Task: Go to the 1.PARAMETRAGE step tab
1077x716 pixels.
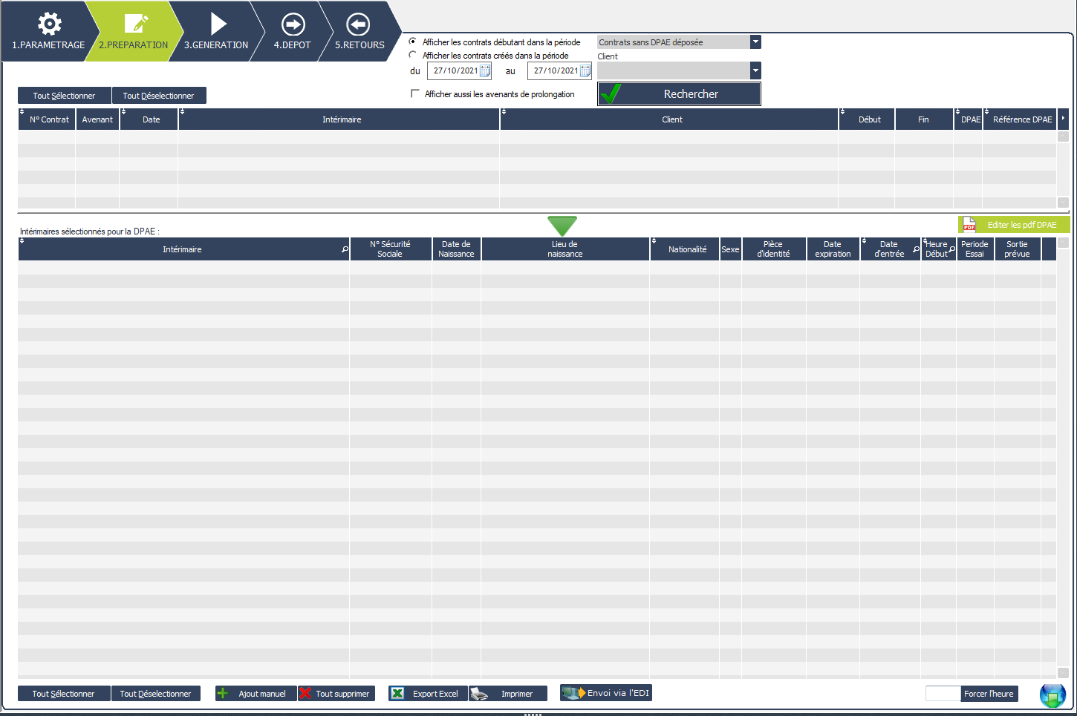Action: tap(48, 31)
